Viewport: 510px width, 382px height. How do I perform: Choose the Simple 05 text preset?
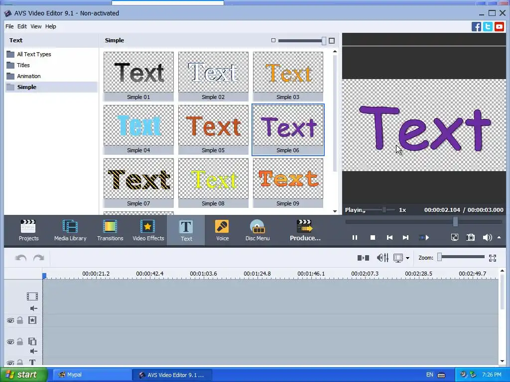pyautogui.click(x=213, y=130)
